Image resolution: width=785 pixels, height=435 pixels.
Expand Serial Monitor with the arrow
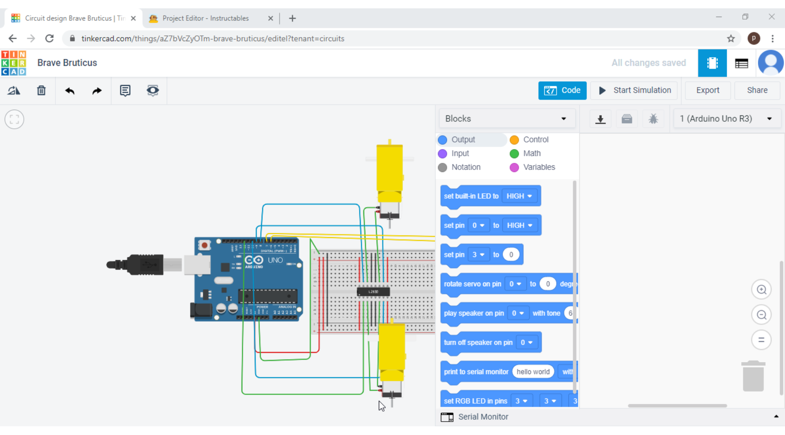[x=776, y=417]
